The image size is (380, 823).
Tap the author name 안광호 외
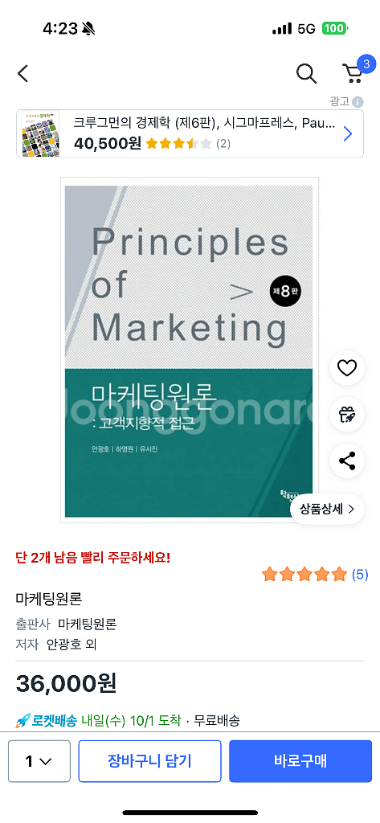[72, 644]
